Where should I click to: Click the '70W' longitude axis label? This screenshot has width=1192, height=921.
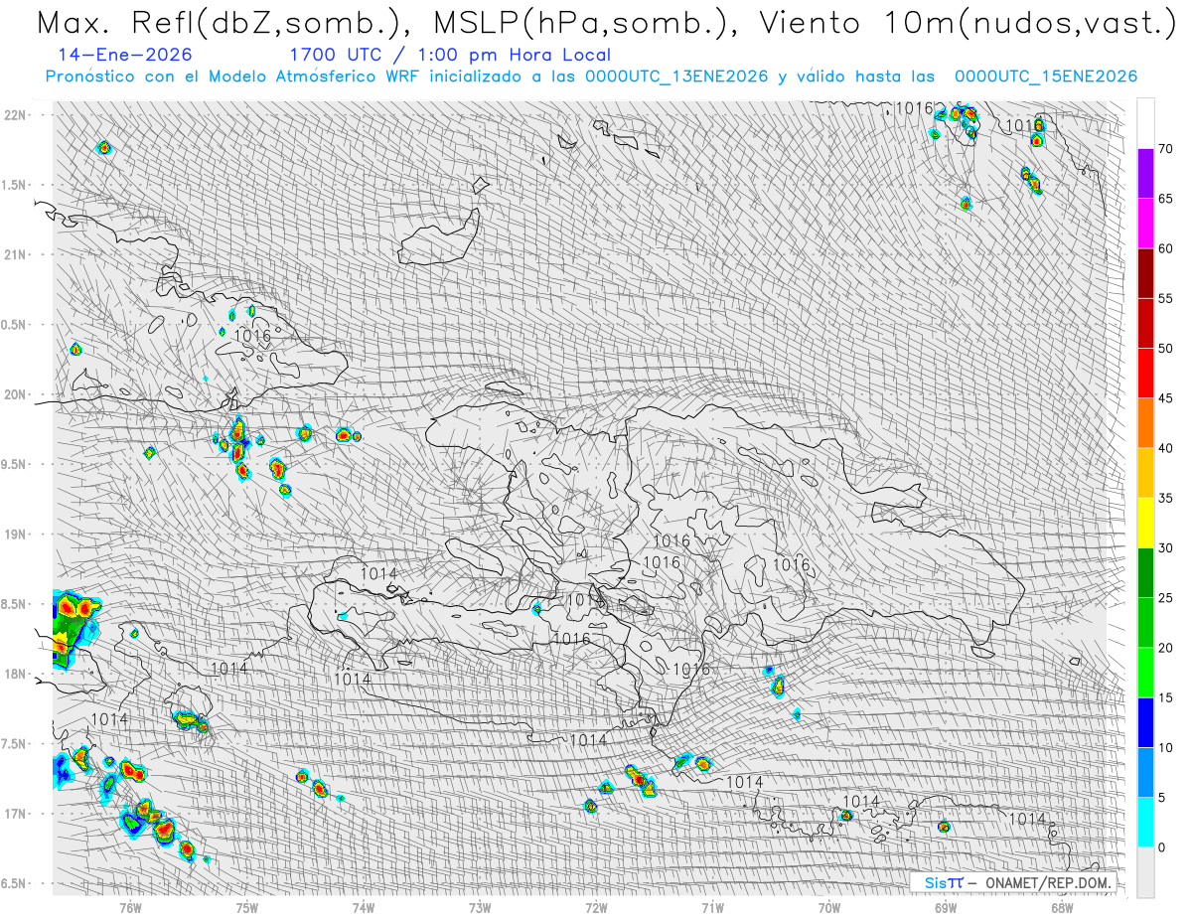(828, 906)
